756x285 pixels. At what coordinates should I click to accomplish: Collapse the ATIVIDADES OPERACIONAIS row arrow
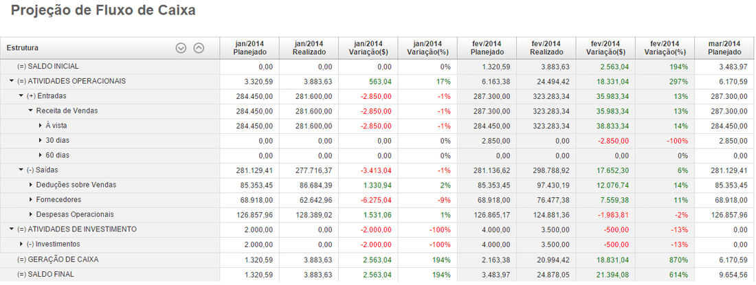(x=12, y=81)
